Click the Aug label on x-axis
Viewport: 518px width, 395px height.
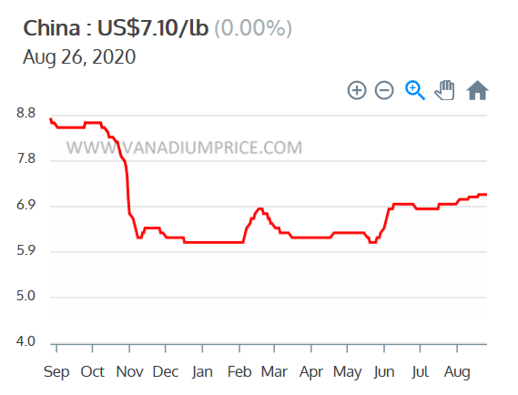[457, 372]
